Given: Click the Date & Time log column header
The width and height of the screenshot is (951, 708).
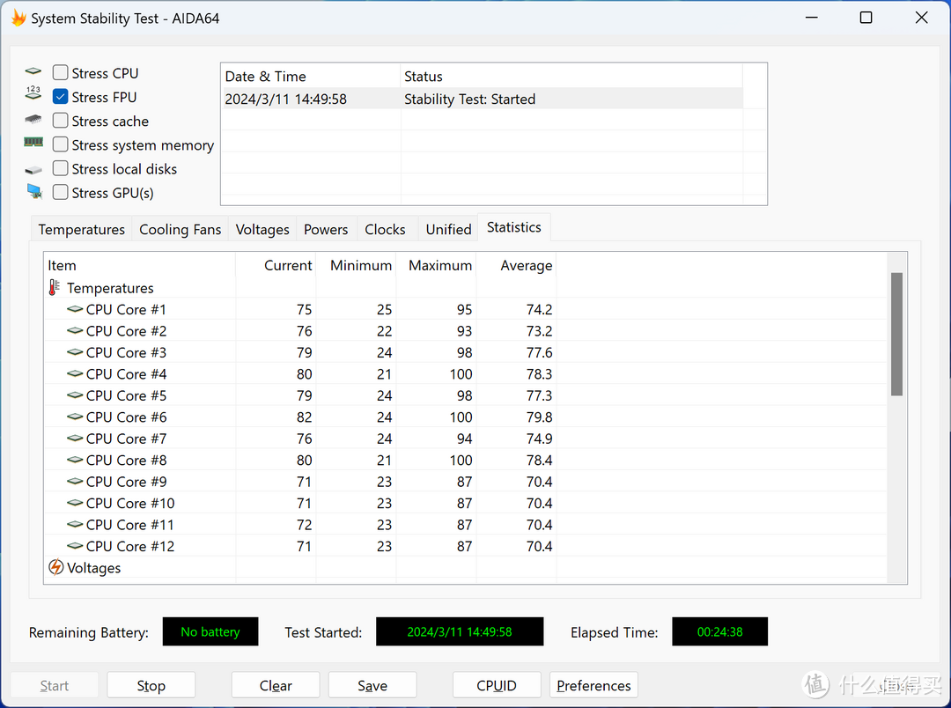Looking at the screenshot, I should 311,76.
